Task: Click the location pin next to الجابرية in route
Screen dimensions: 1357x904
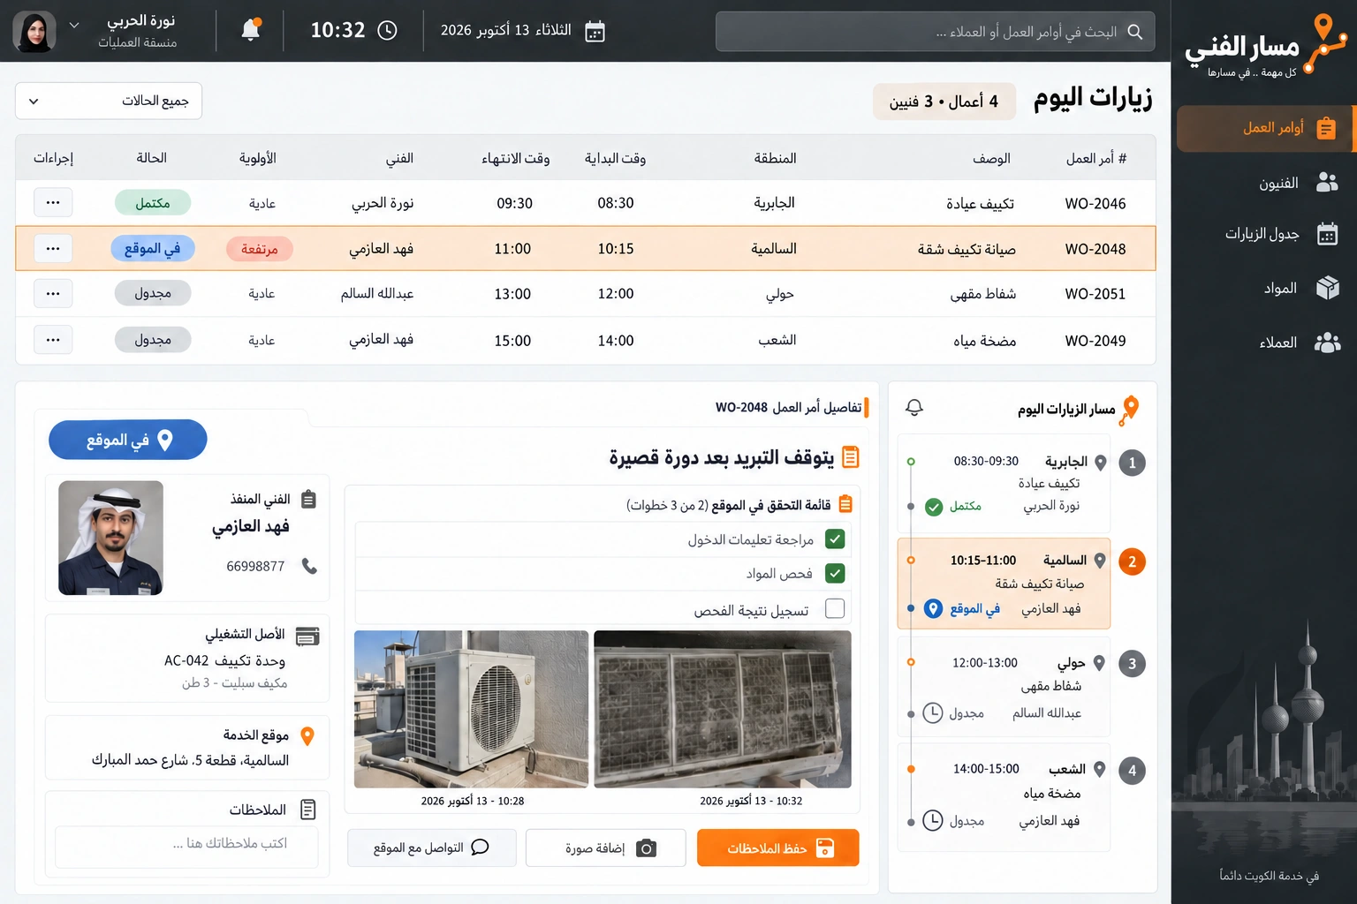Action: tap(1100, 462)
